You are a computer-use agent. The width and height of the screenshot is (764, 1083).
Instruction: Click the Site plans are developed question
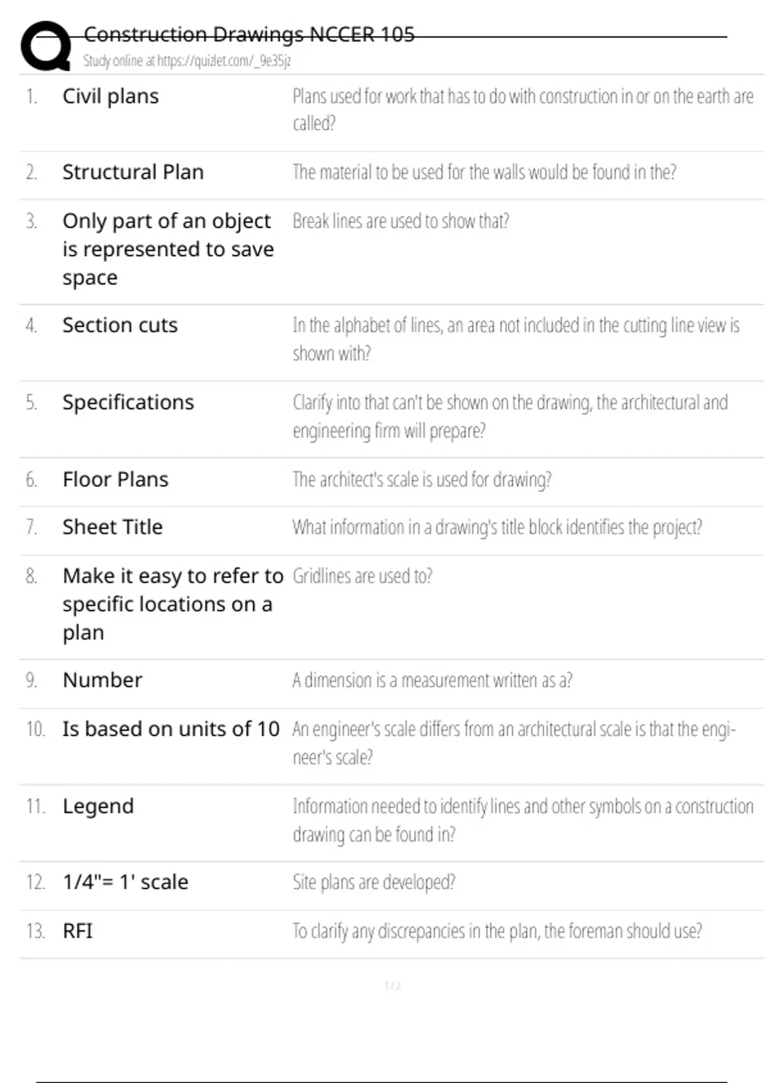(x=374, y=882)
